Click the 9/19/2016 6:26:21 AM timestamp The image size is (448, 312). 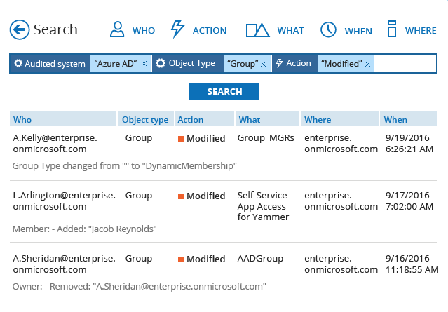[409, 144]
